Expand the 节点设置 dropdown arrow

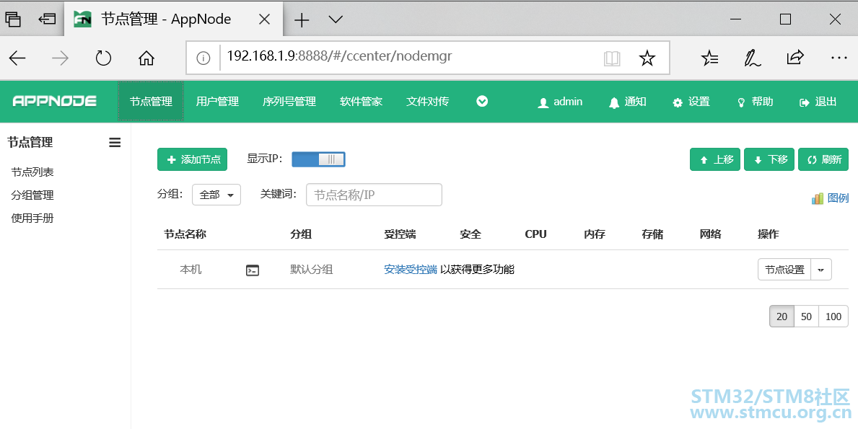pyautogui.click(x=820, y=270)
